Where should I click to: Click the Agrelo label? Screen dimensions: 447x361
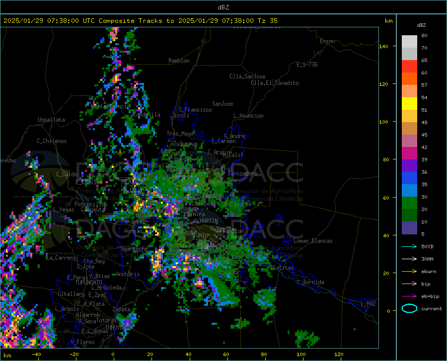pos(133,231)
